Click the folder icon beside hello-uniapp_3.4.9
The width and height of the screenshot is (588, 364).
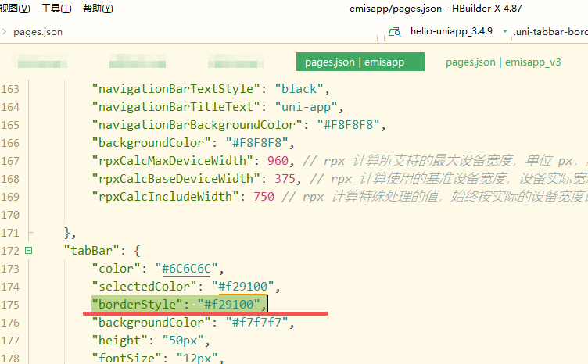(393, 32)
